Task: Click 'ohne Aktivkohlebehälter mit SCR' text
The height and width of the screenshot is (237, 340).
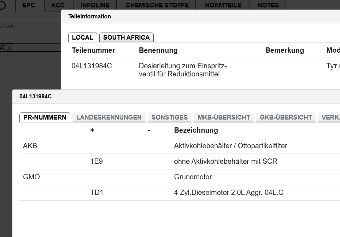Action: click(x=225, y=161)
